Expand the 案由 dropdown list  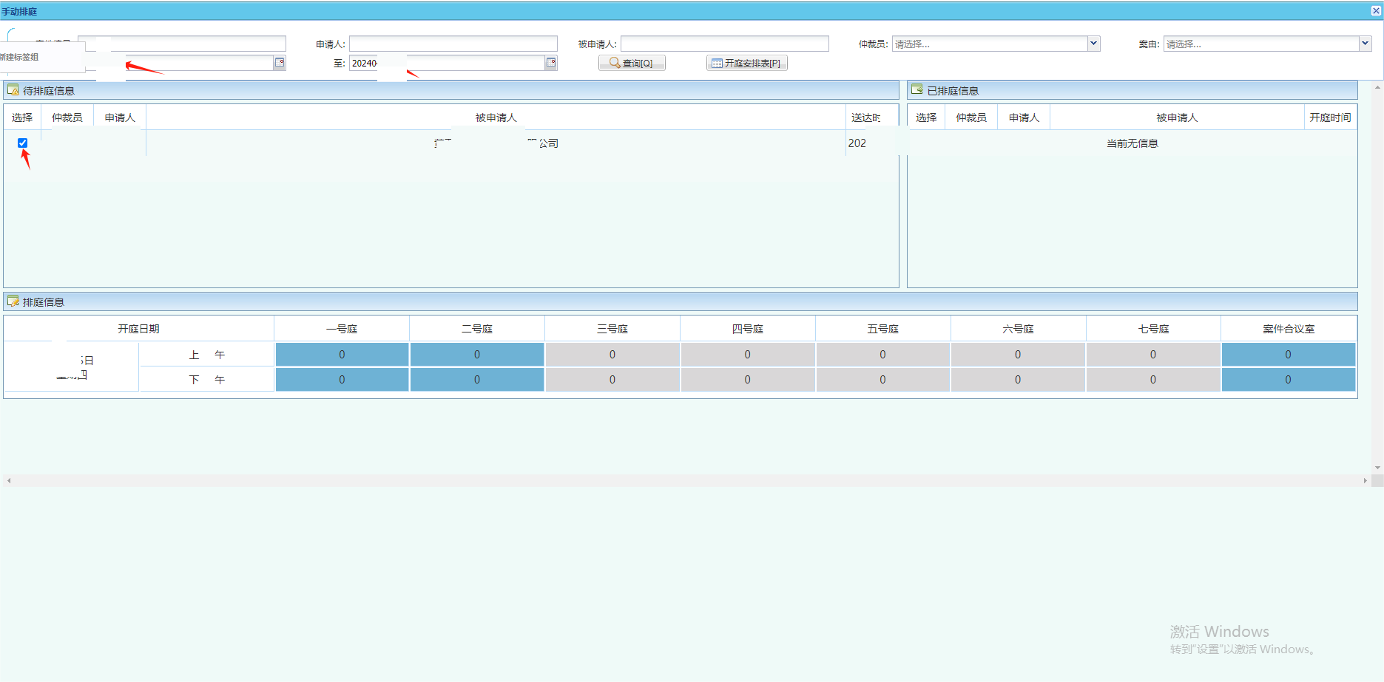click(x=1365, y=44)
